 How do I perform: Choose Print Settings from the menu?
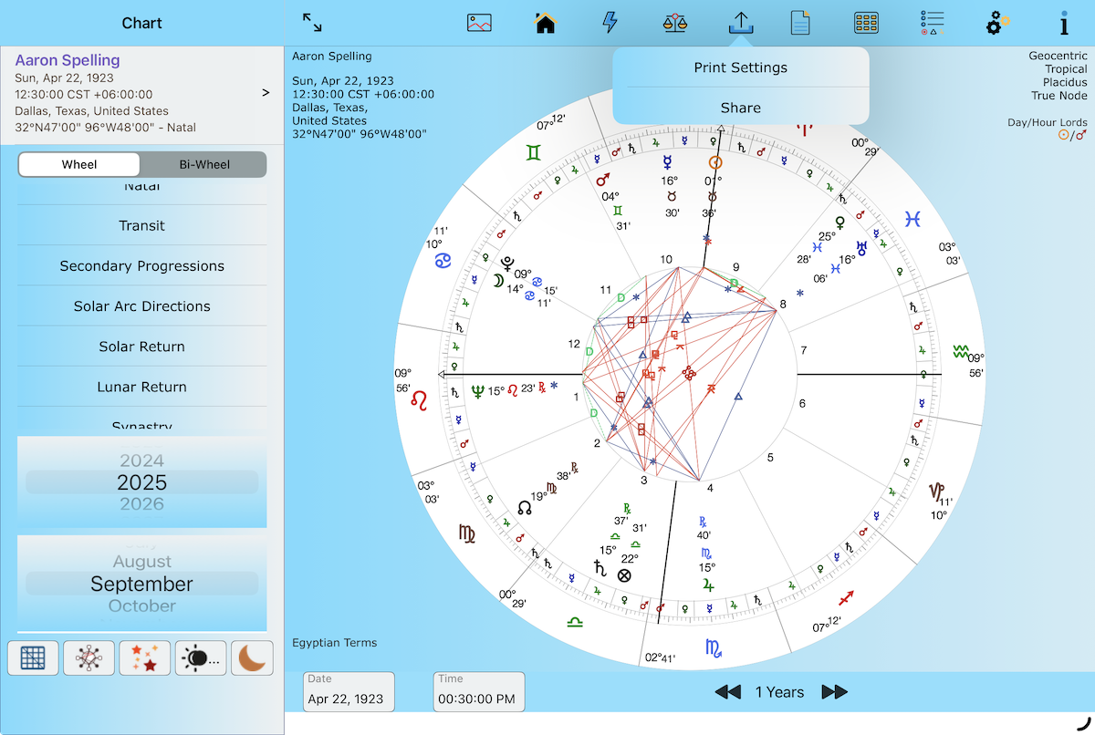[x=740, y=67]
